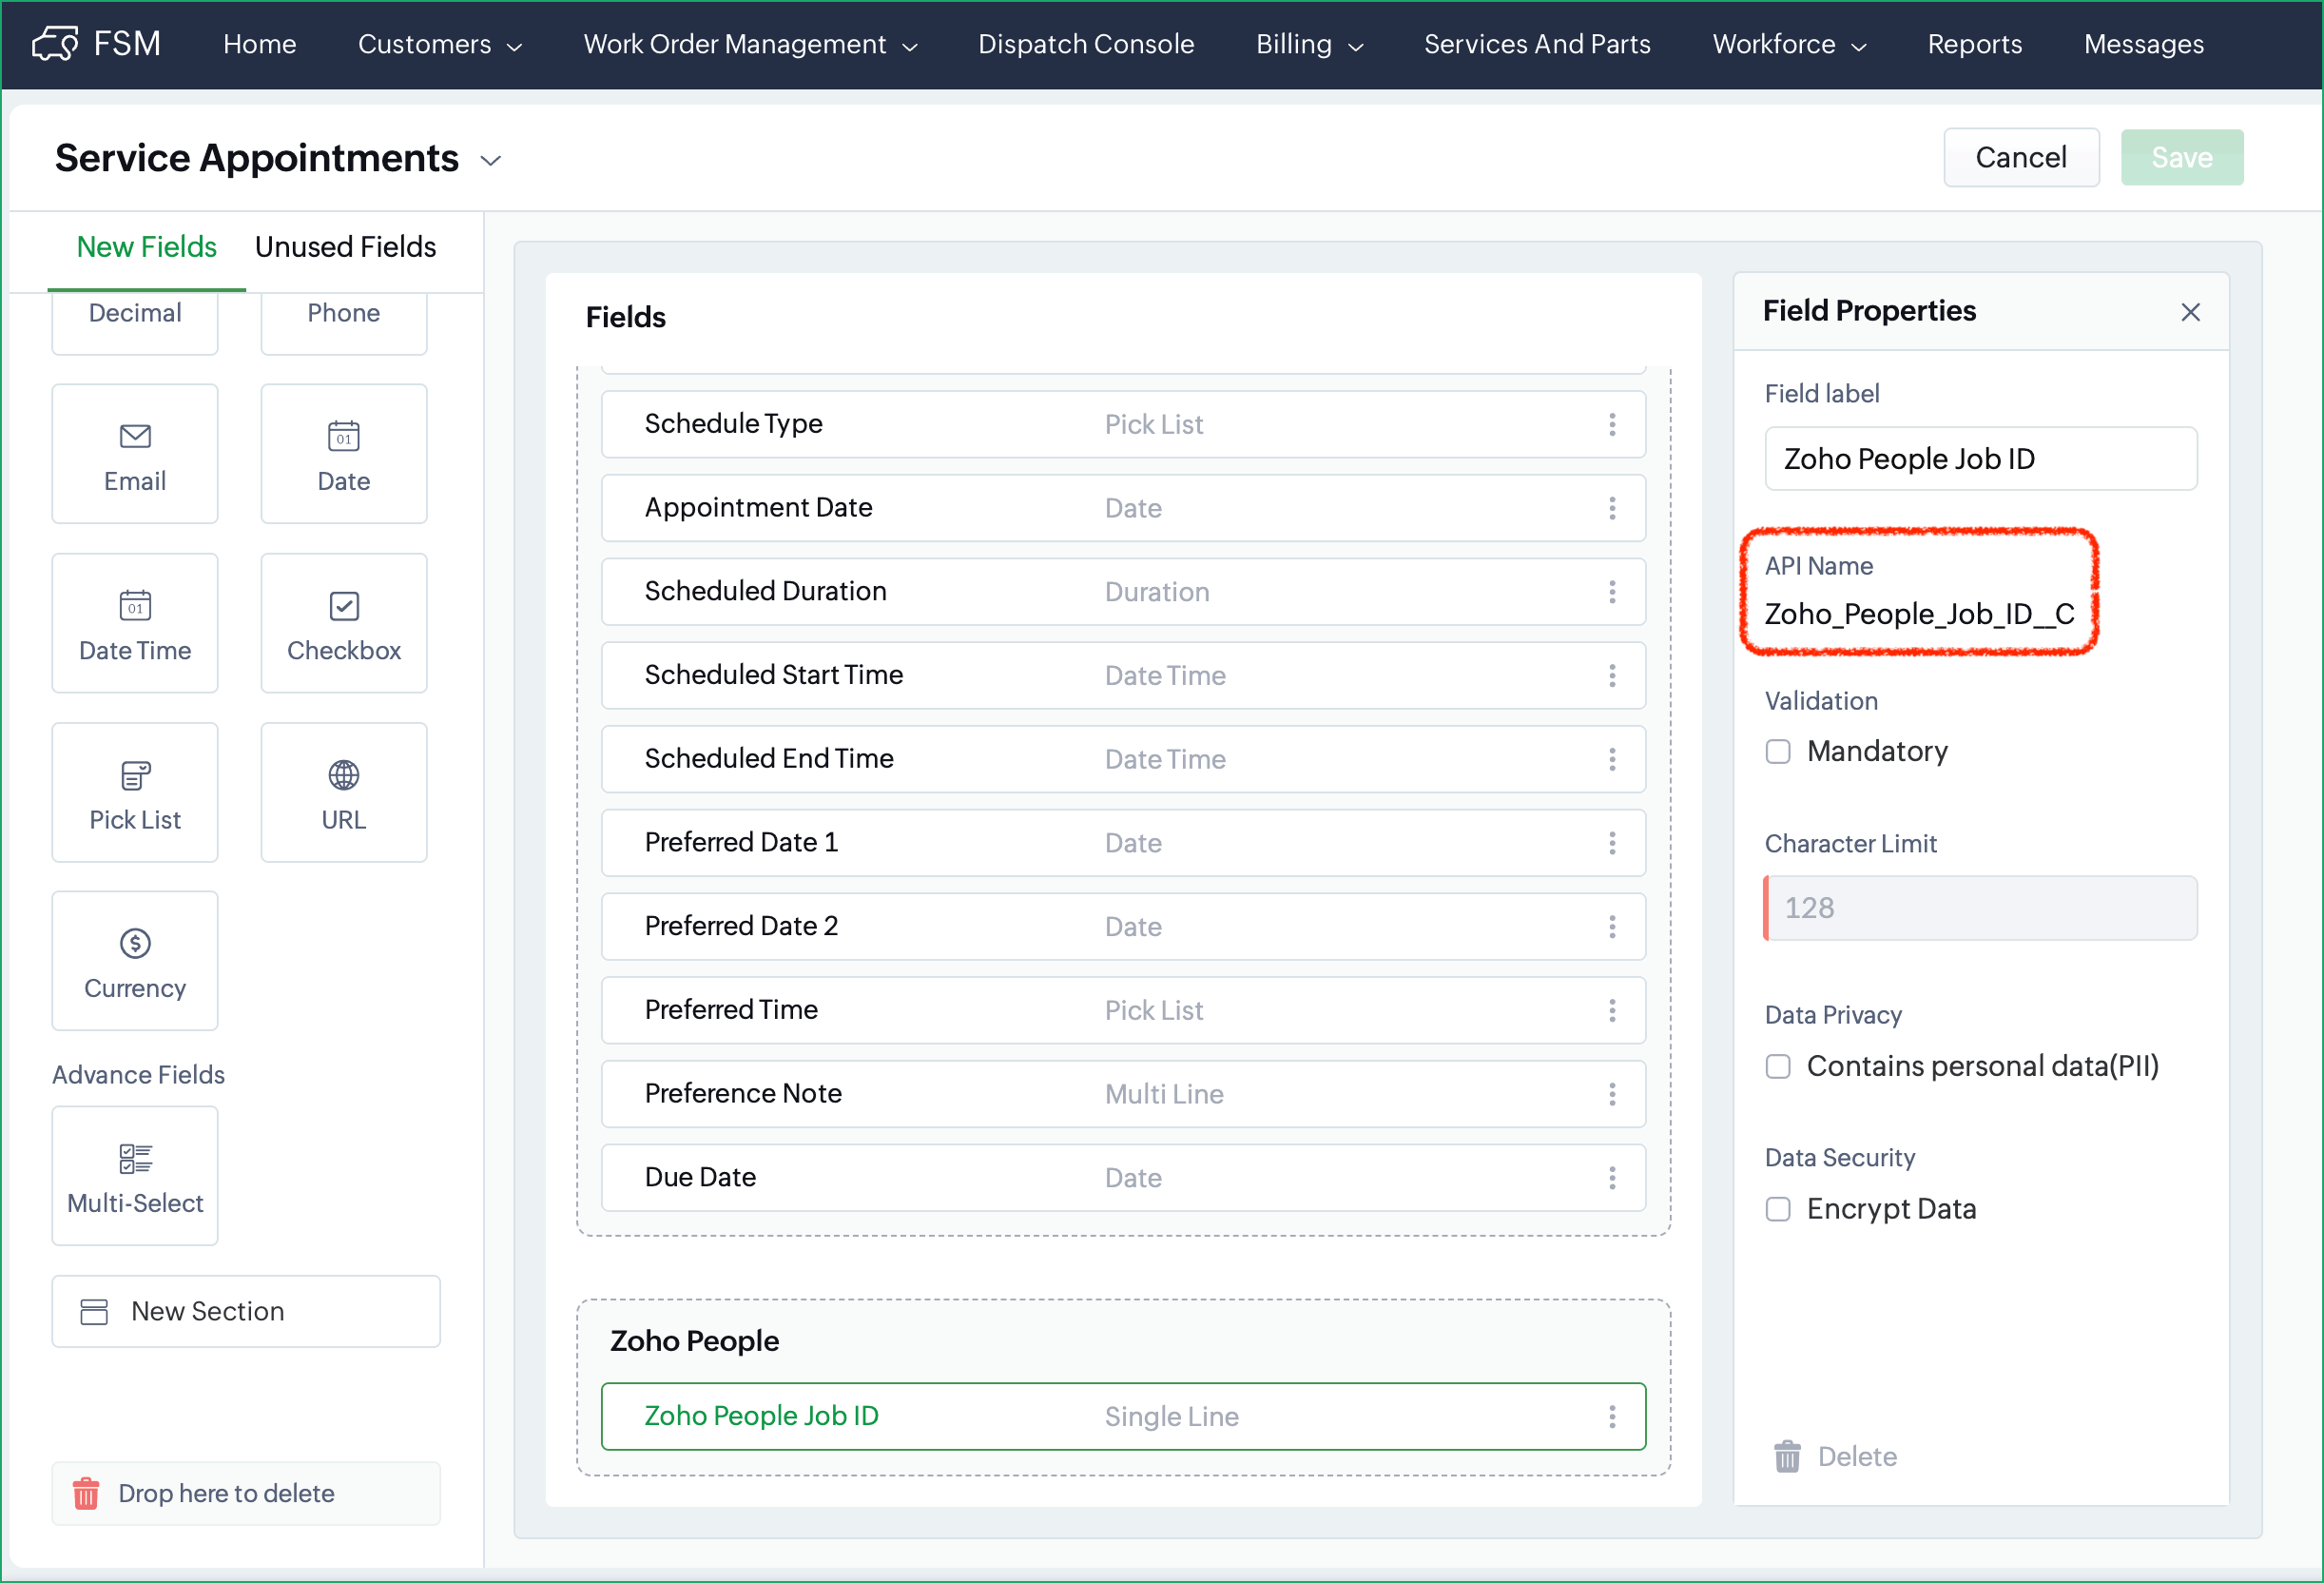Pick the URL globe field icon
This screenshot has width=2324, height=1583.
click(x=343, y=774)
